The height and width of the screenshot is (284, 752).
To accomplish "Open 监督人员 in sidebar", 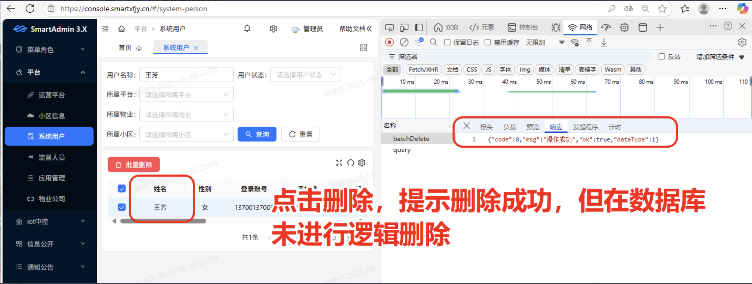I will pyautogui.click(x=49, y=157).
